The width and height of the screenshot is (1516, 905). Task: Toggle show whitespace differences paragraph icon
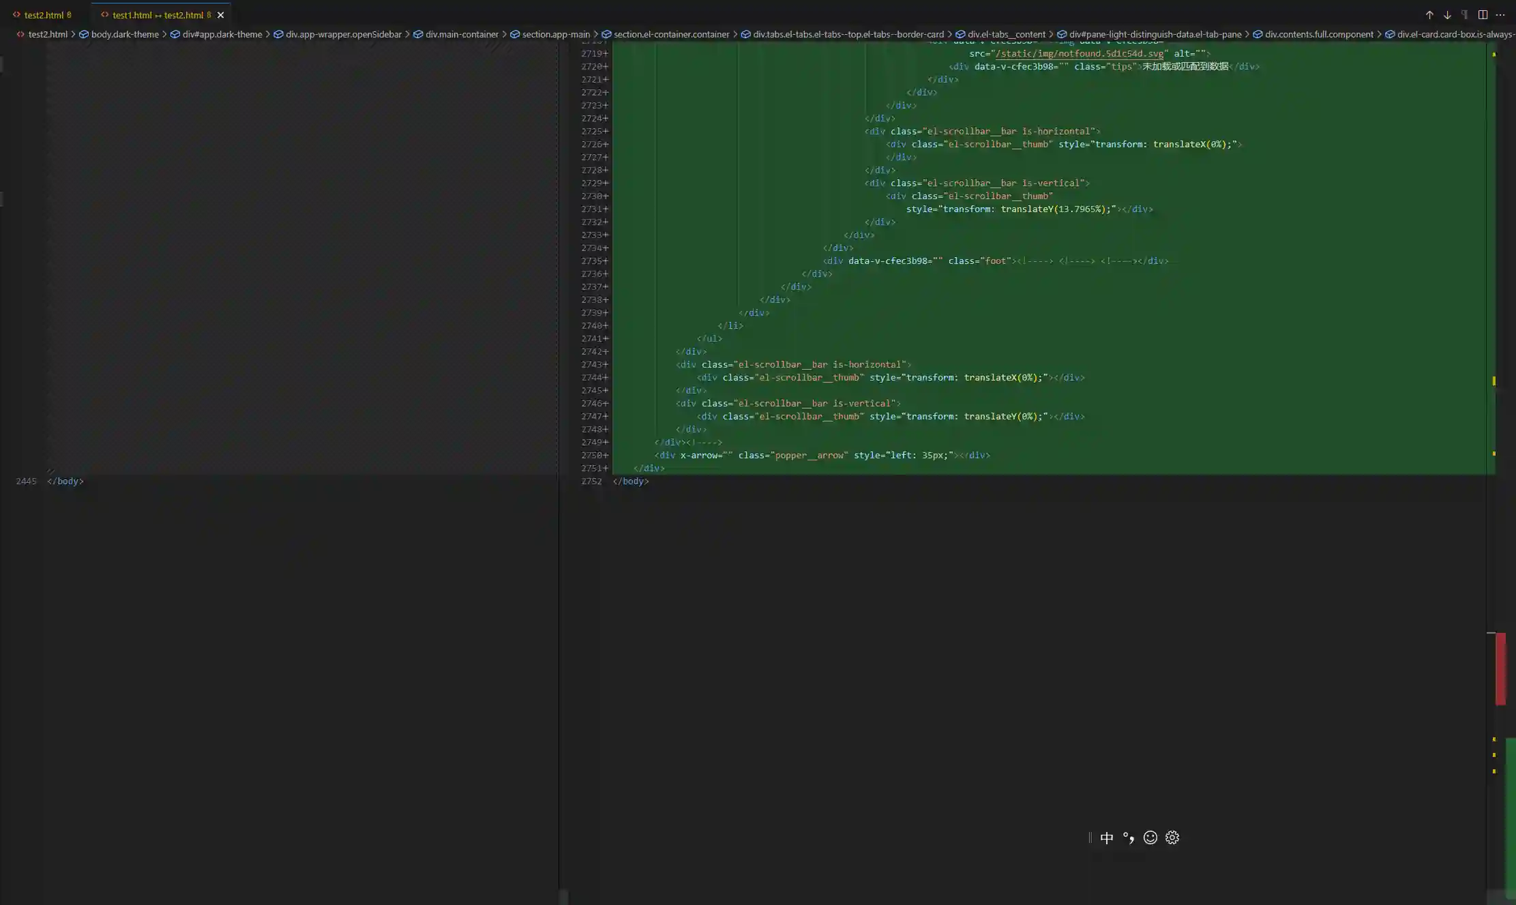1464,15
